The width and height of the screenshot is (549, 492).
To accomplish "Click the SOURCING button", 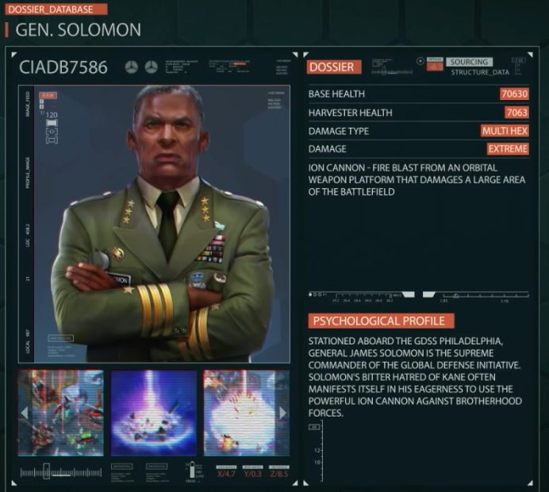I will pyautogui.click(x=469, y=62).
